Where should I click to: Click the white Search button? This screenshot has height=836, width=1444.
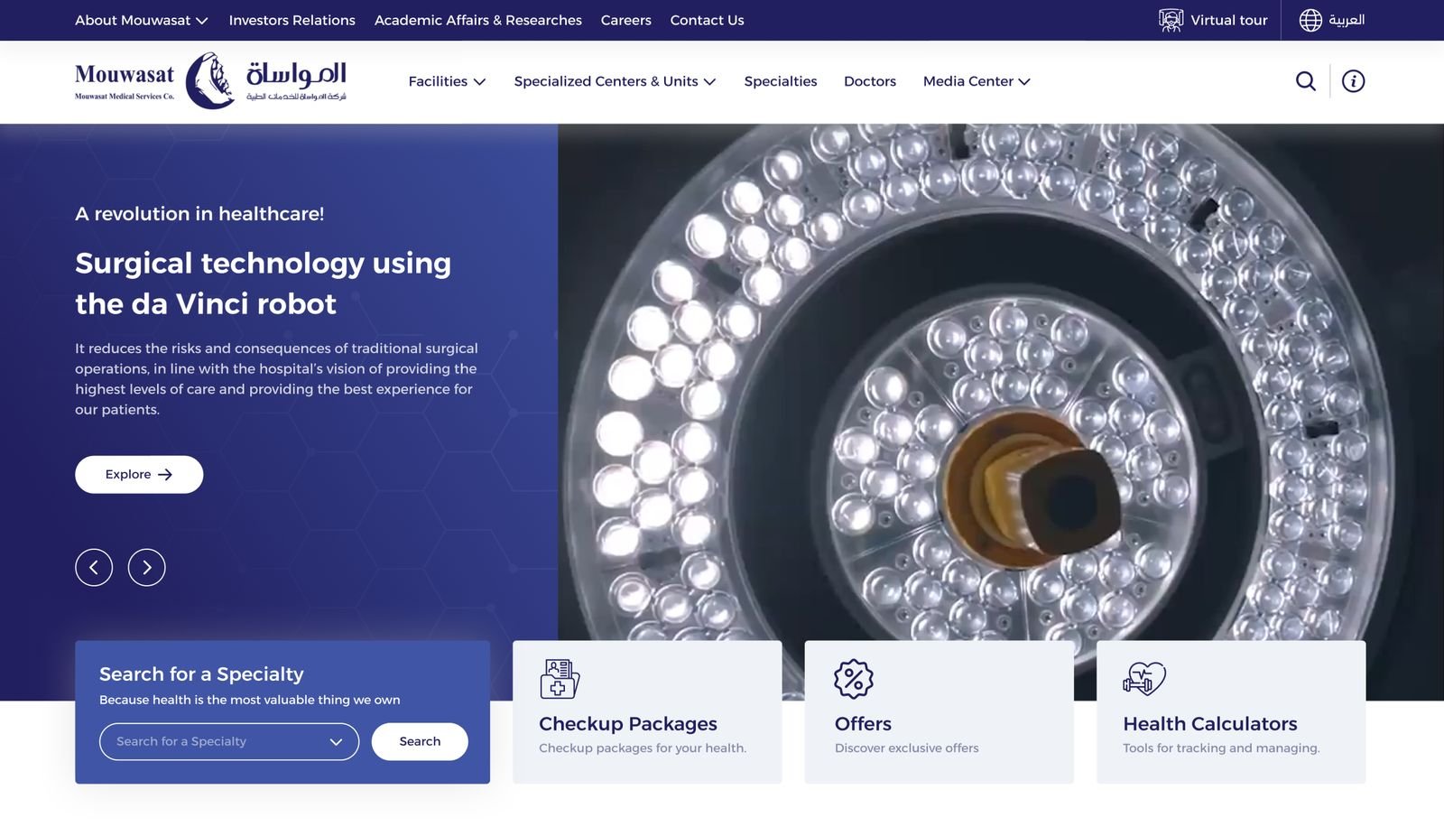(x=420, y=742)
